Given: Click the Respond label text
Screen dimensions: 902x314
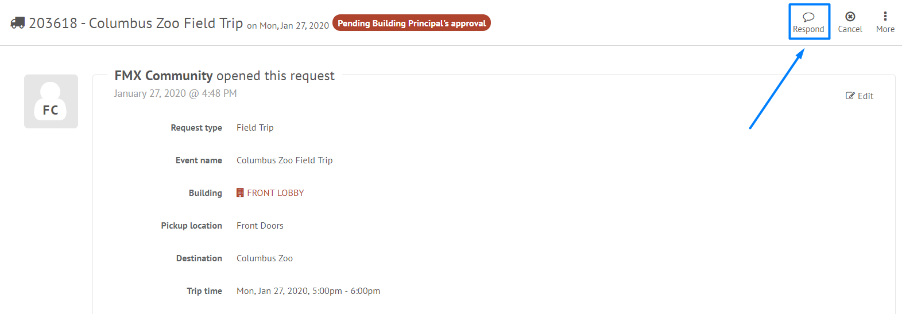Looking at the screenshot, I should [808, 29].
